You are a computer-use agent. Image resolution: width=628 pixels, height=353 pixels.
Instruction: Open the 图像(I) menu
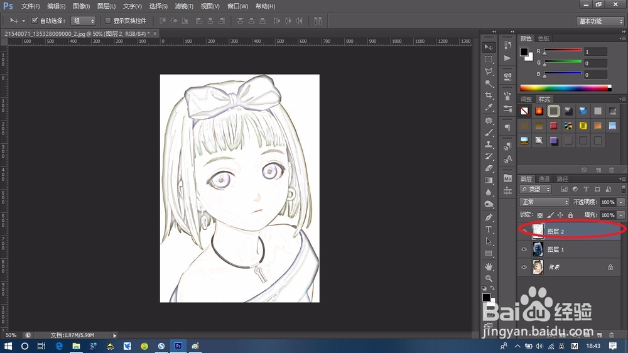pyautogui.click(x=81, y=6)
